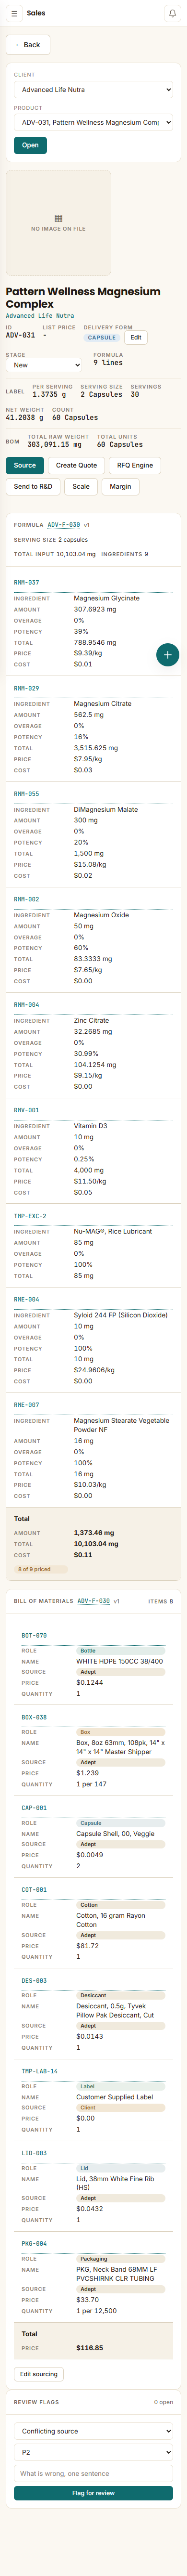Select the Margin tab

pos(120,486)
